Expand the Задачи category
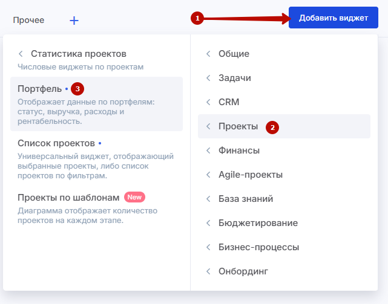Screen dimensions: 388x304 [234, 78]
